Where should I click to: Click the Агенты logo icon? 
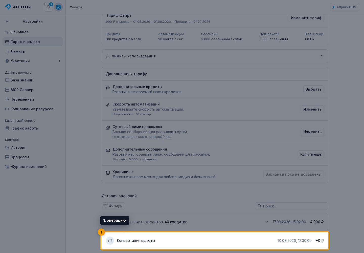click(x=8, y=7)
